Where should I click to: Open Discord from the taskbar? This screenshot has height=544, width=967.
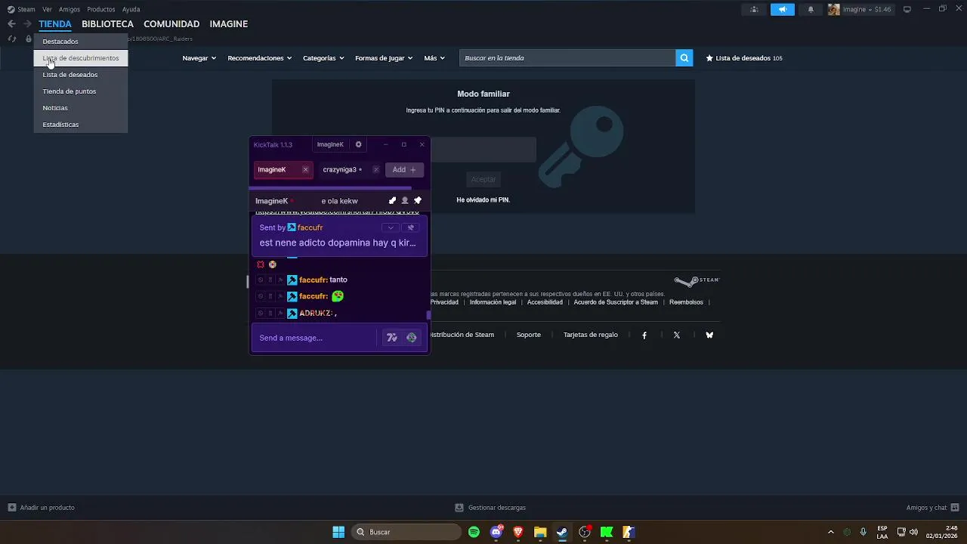496,532
